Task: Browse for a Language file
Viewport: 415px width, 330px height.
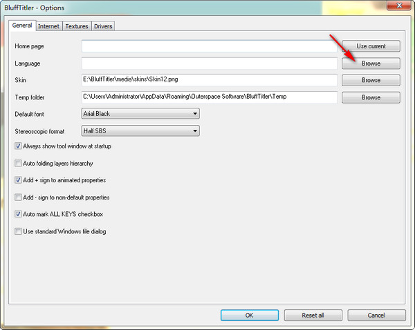Action: [371, 64]
